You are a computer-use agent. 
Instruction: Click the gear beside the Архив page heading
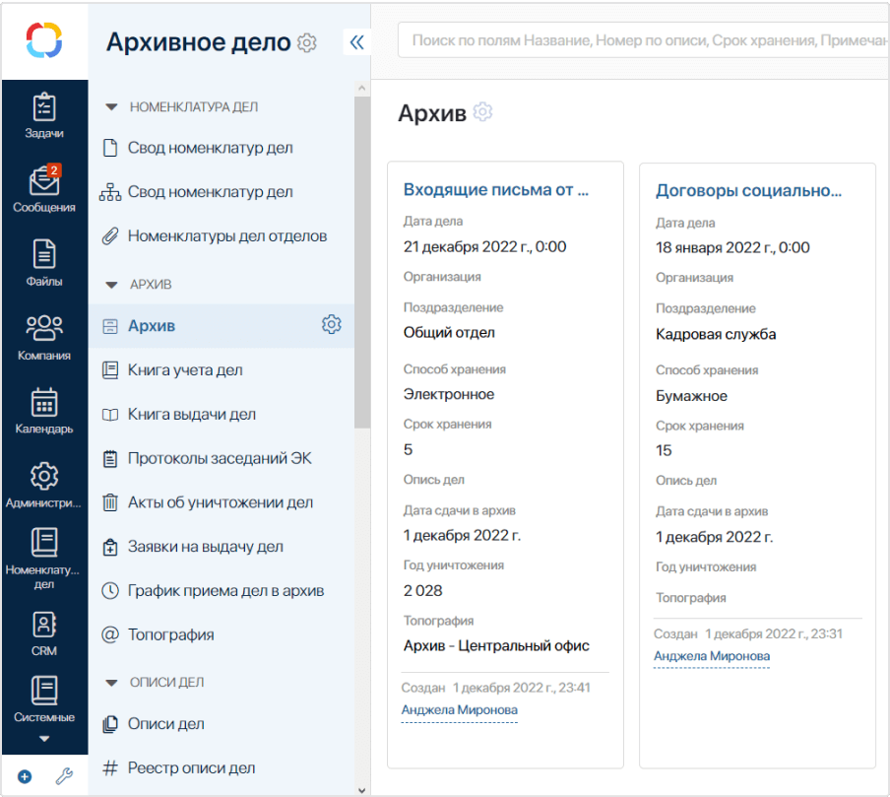point(482,112)
